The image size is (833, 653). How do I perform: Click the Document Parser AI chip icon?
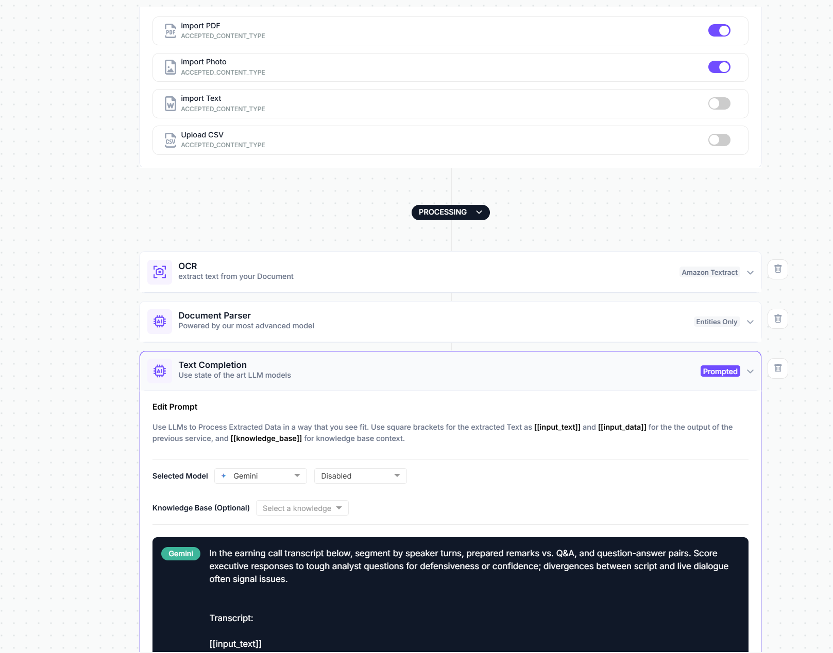click(160, 321)
